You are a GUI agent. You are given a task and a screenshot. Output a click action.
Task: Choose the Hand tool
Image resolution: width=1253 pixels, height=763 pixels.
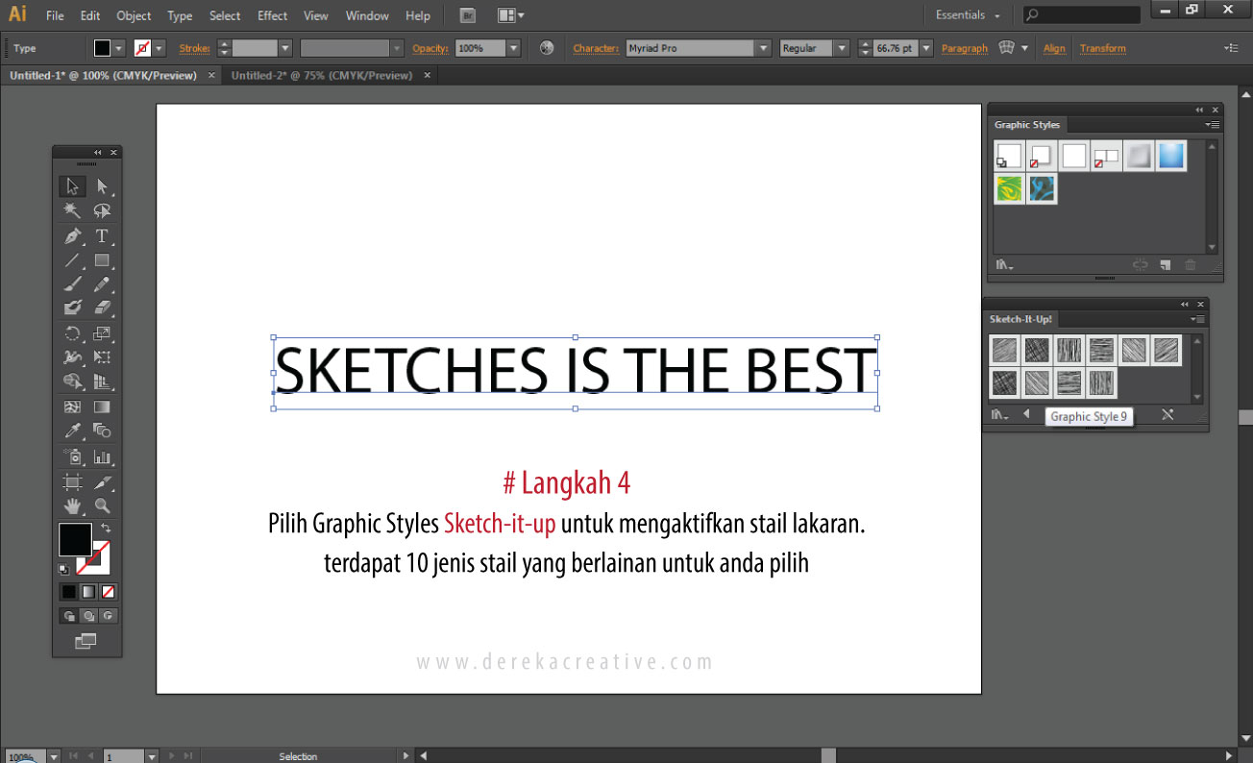click(72, 506)
